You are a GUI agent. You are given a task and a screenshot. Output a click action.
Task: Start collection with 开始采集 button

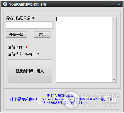16,34
